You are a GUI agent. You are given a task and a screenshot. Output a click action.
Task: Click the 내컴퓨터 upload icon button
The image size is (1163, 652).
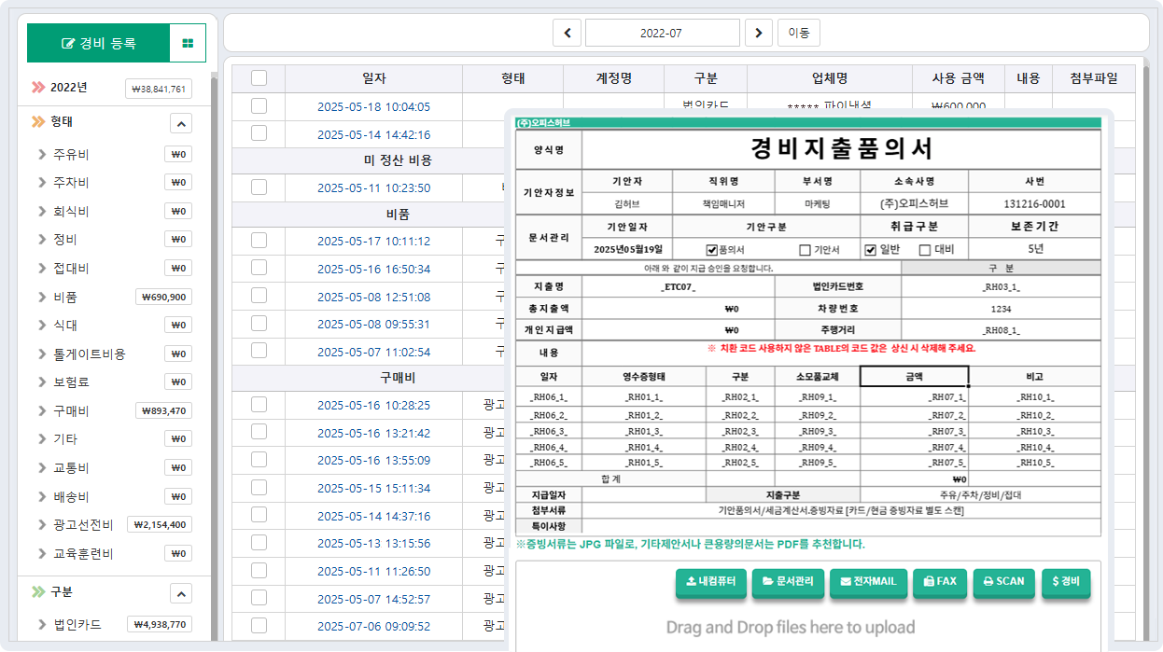tap(710, 582)
